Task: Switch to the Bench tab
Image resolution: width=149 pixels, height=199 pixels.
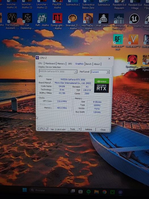Action: [x=89, y=64]
